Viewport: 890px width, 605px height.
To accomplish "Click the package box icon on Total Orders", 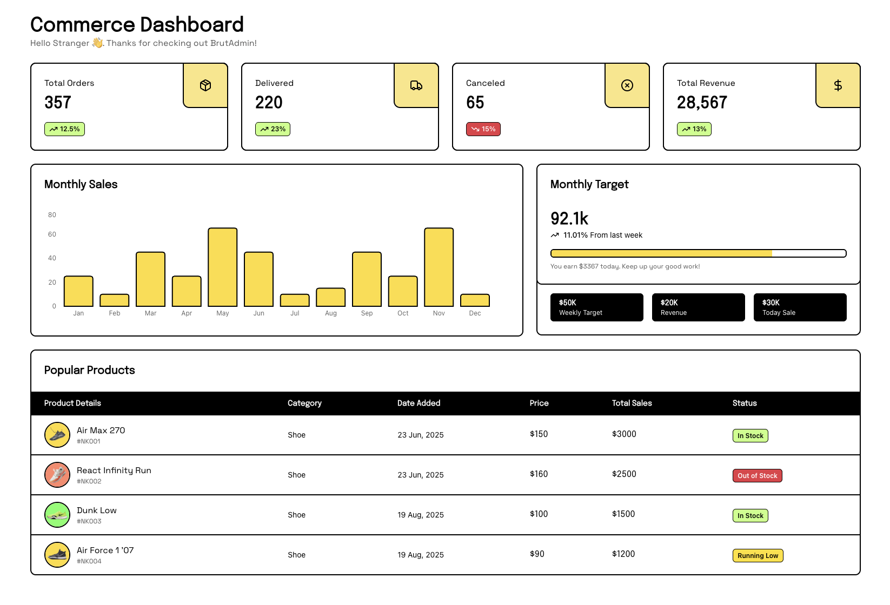I will click(x=205, y=85).
